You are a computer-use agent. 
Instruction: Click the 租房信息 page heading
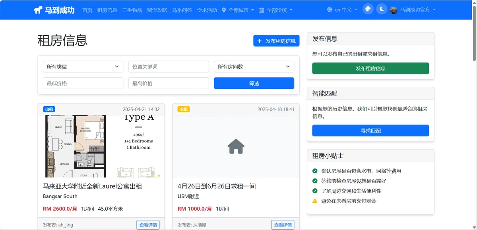point(62,40)
